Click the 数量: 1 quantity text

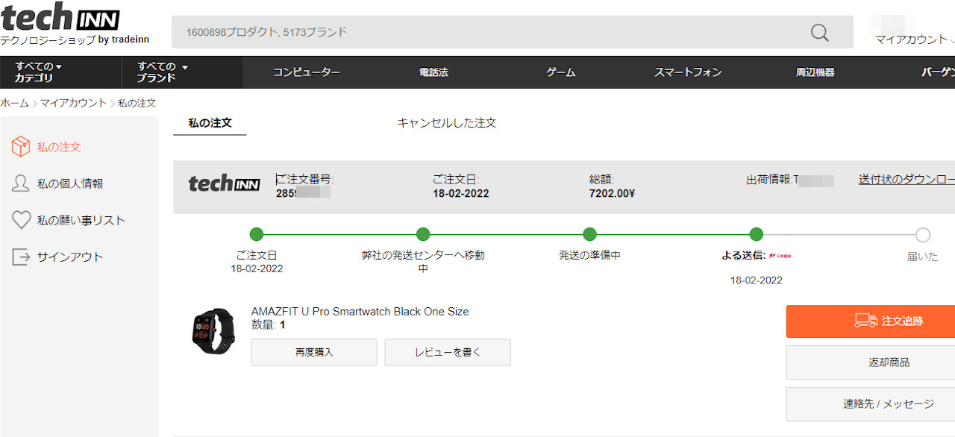coord(269,325)
